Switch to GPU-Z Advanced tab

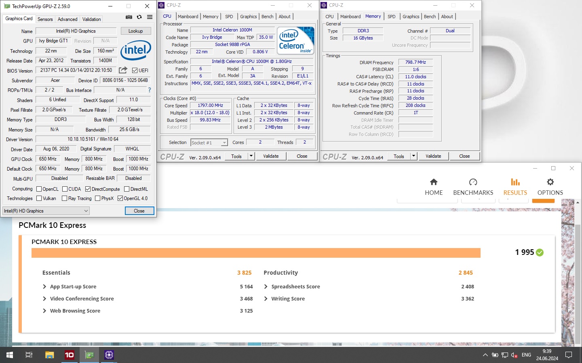click(67, 19)
